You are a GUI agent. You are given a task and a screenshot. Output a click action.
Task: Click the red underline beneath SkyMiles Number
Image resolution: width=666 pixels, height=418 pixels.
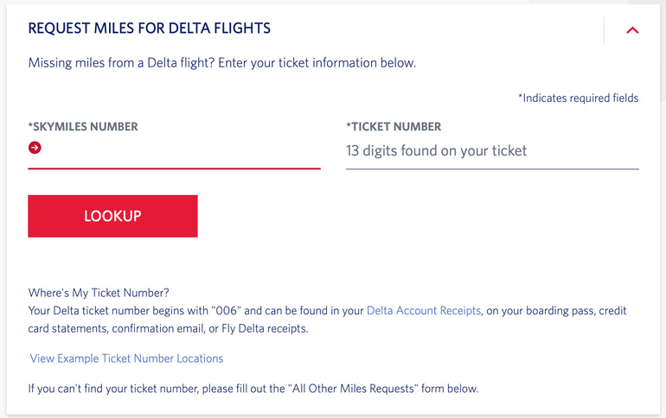pos(174,168)
